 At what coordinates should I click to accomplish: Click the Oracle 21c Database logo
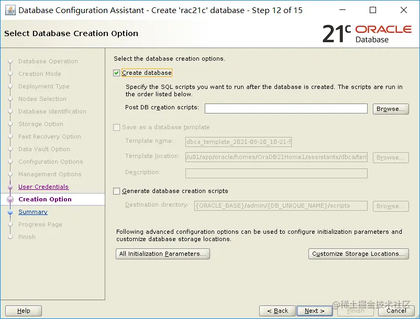[367, 34]
